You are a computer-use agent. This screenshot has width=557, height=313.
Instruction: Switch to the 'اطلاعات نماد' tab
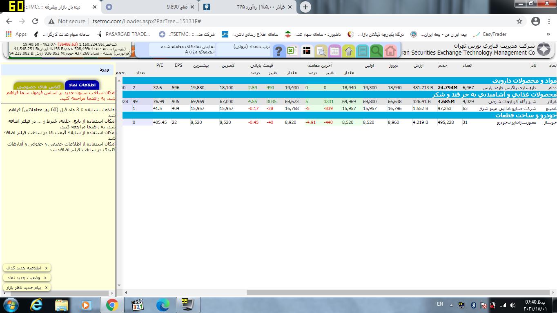click(82, 85)
